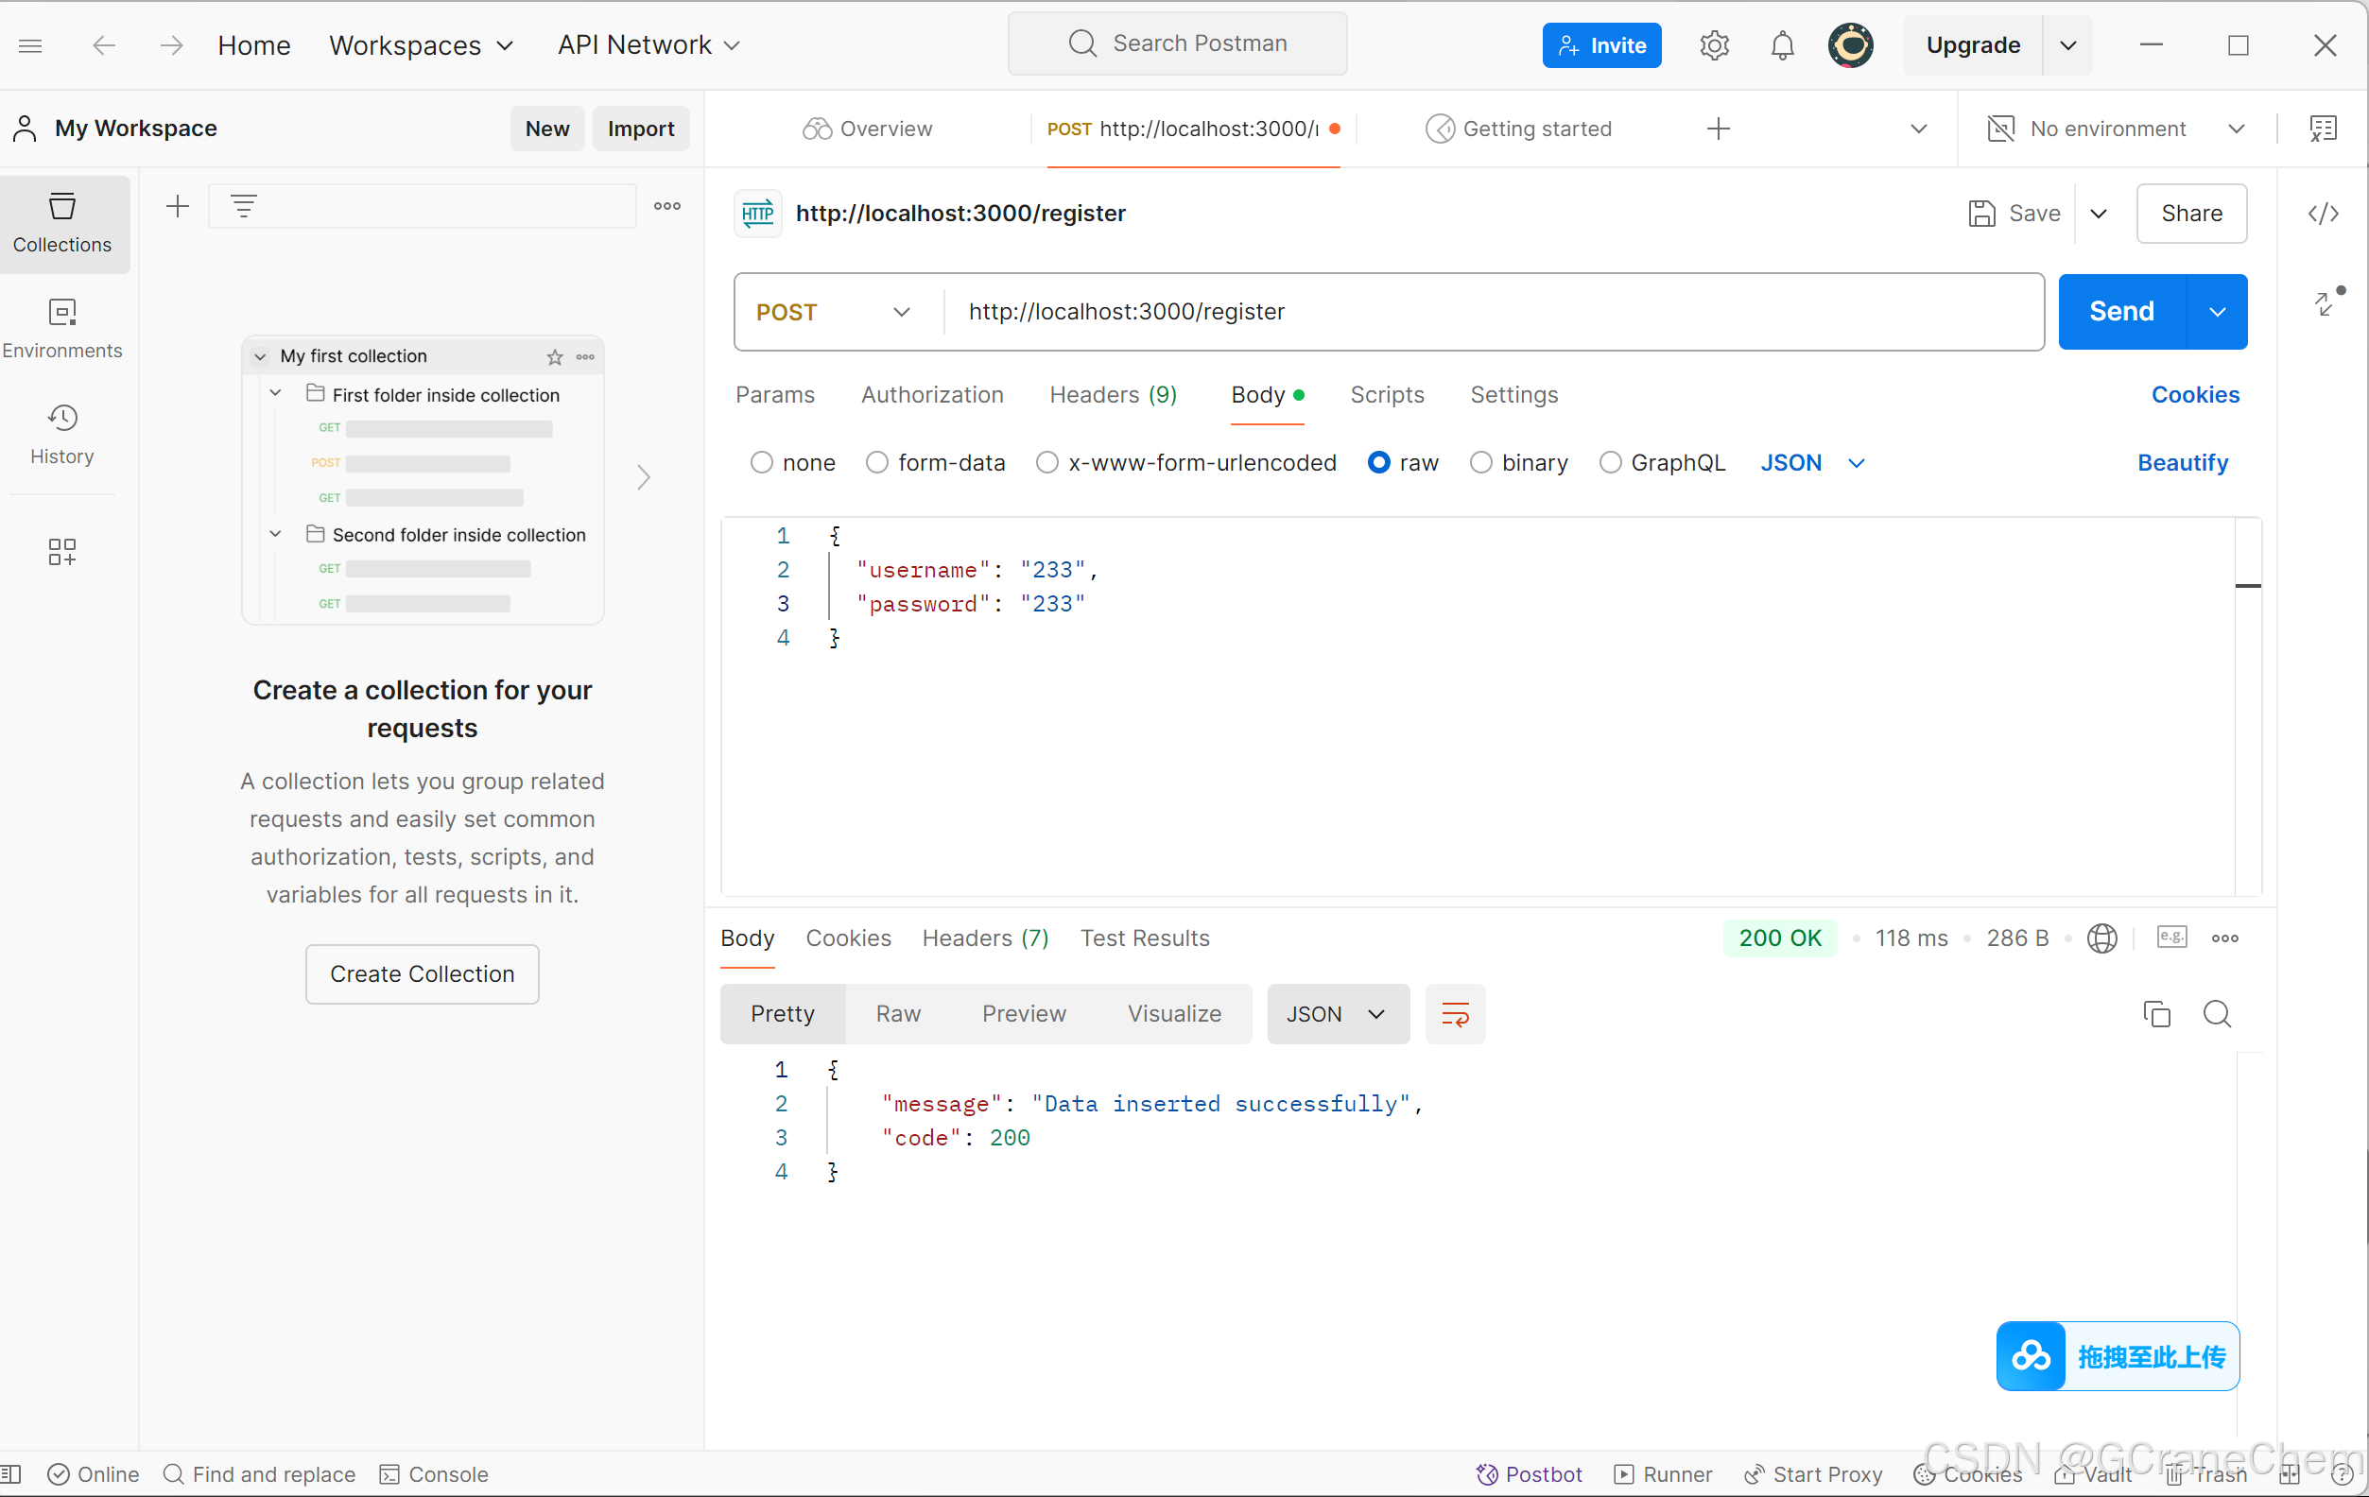Open the History sidebar panel

click(62, 433)
